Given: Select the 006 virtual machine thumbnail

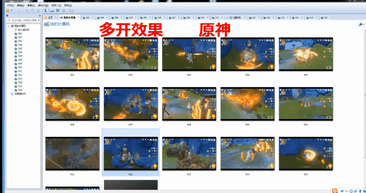Looking at the screenshot, I should tap(72, 104).
